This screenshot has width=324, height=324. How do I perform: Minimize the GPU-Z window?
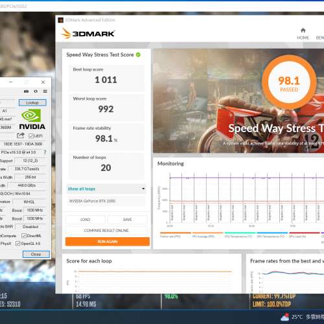11,82
